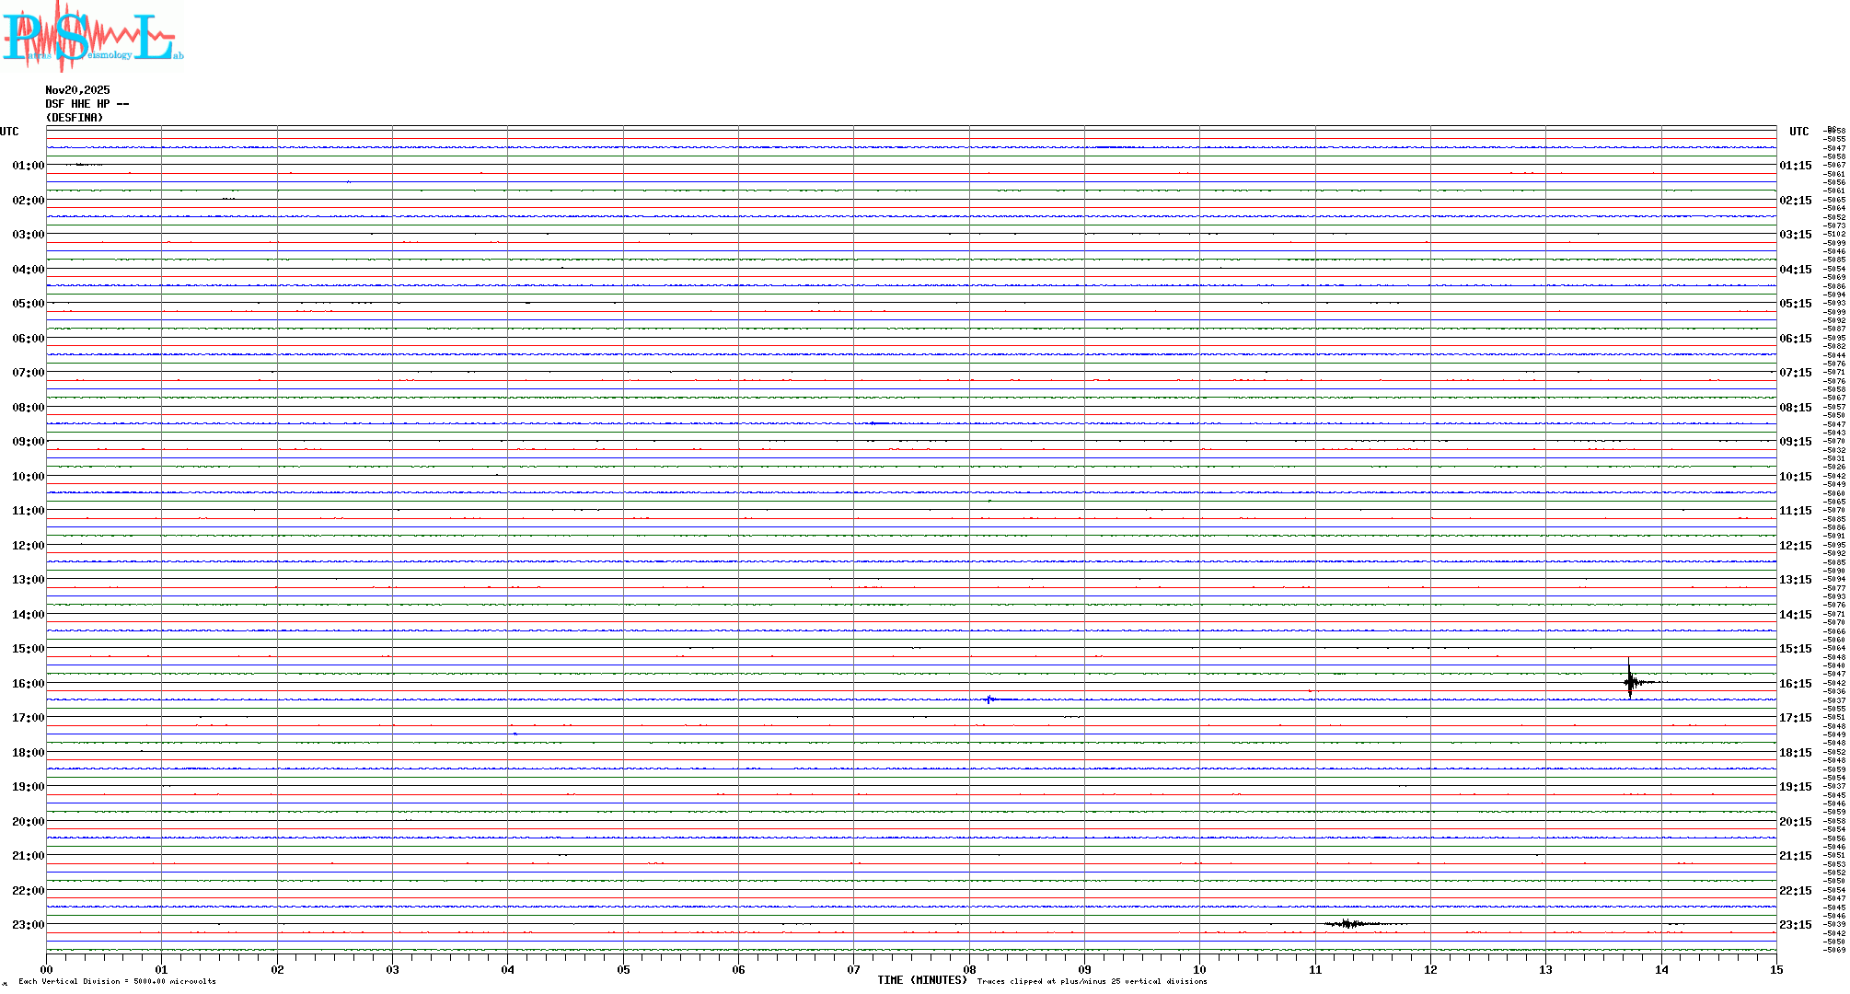
Task: Click the right UTC axis header
Action: pyautogui.click(x=1798, y=132)
